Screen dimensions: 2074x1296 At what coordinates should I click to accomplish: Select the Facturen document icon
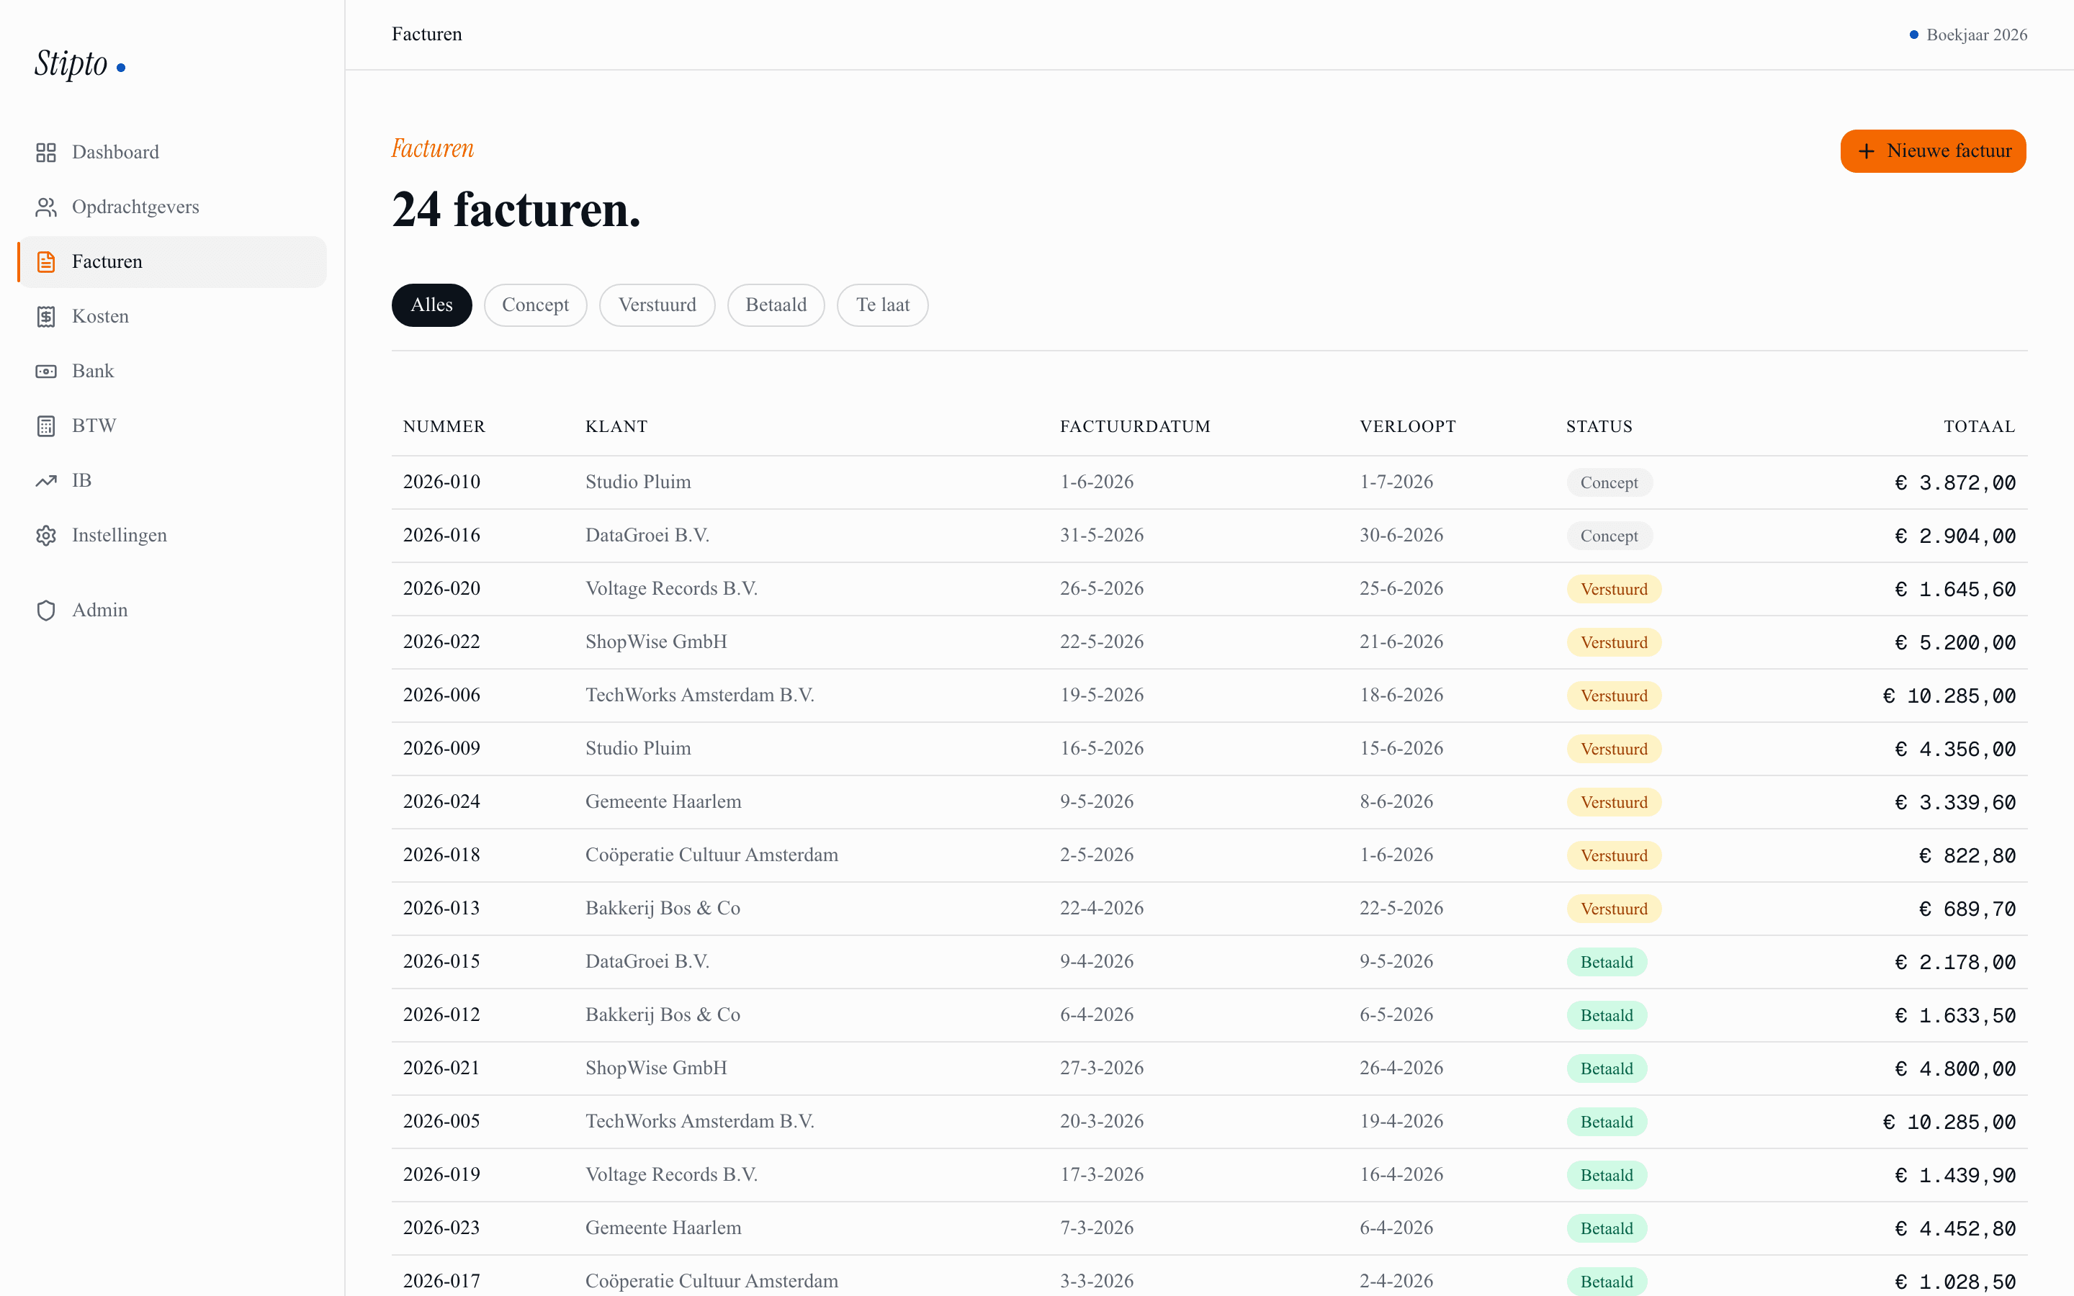click(46, 262)
